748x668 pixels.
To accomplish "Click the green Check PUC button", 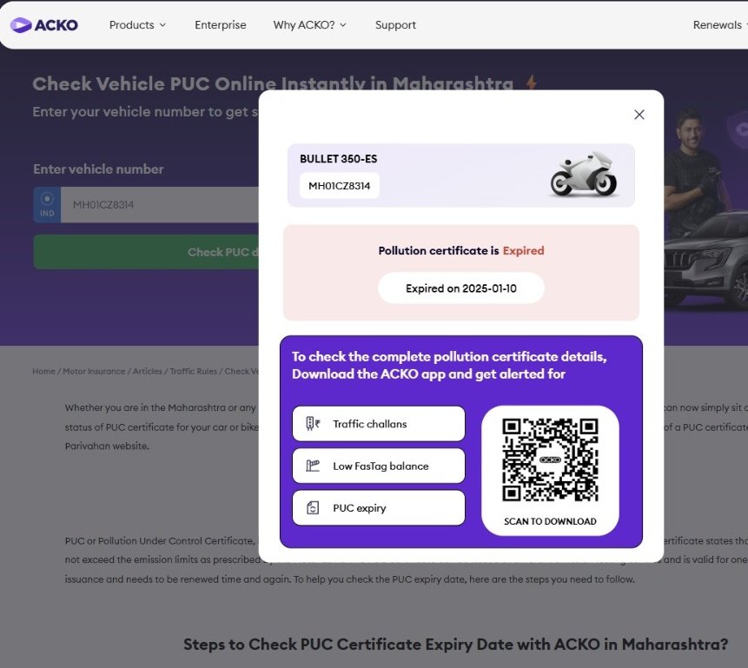I will 146,252.
